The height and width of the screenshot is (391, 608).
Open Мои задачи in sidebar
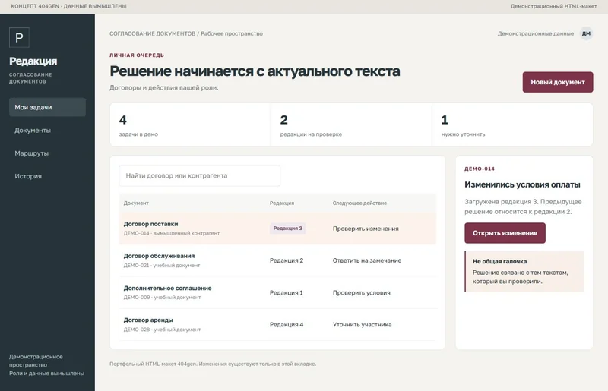click(47, 107)
